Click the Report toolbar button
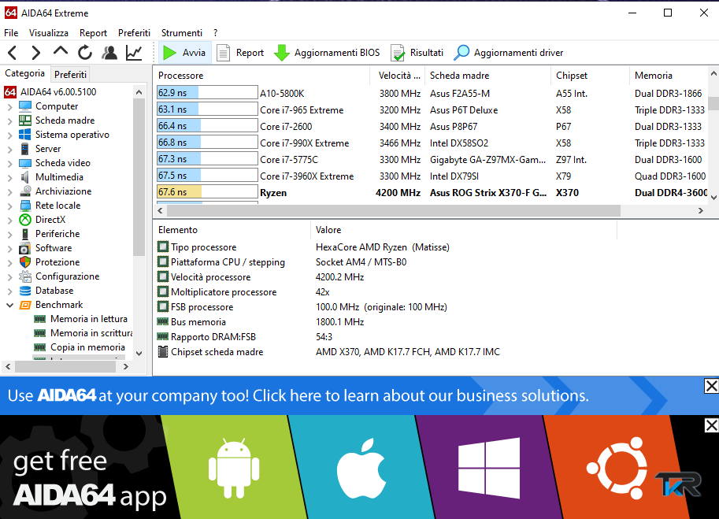The width and height of the screenshot is (719, 519). [240, 53]
